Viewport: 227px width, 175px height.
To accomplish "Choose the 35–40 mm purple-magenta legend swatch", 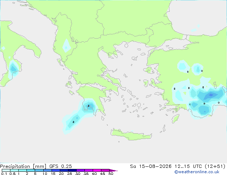I will click(x=88, y=170).
